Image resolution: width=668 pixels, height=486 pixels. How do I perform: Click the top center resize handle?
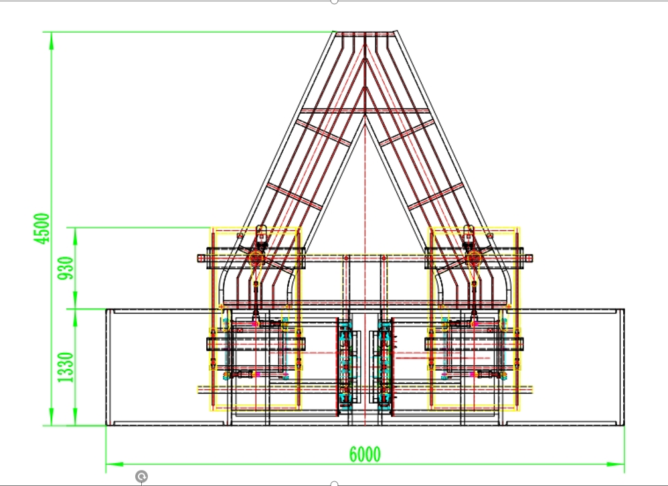334,1
